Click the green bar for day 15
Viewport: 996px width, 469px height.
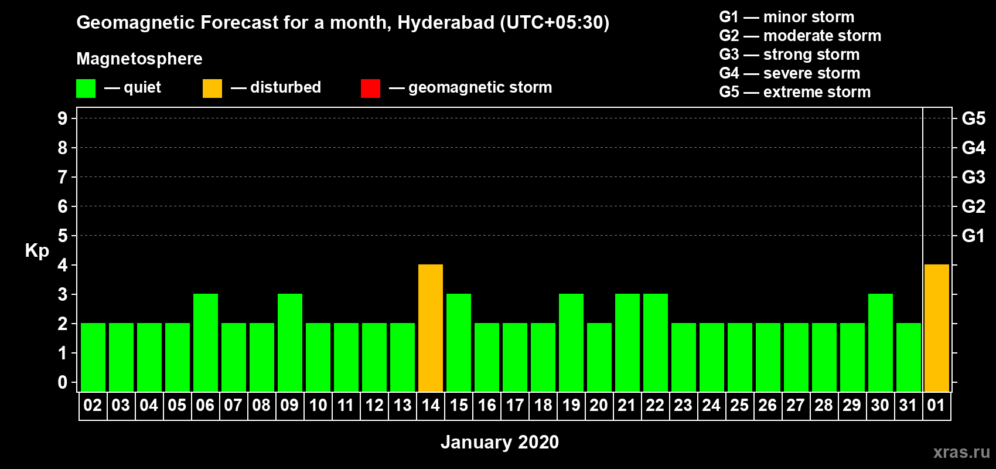pyautogui.click(x=459, y=343)
